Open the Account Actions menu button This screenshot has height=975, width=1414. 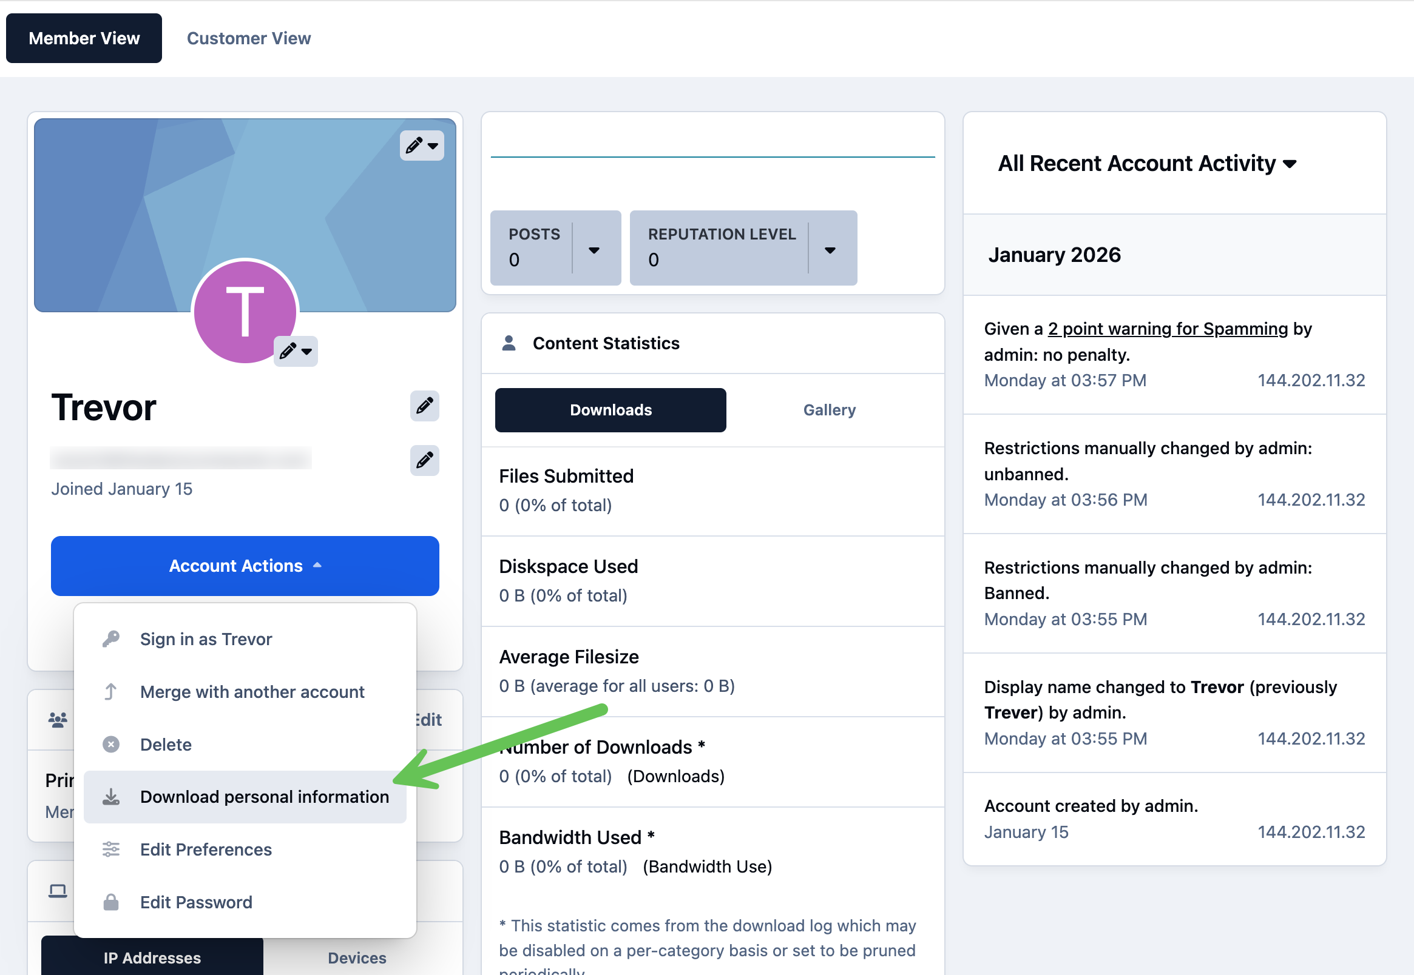(x=245, y=566)
